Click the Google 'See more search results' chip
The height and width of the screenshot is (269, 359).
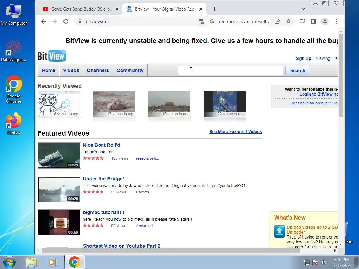pos(239,21)
